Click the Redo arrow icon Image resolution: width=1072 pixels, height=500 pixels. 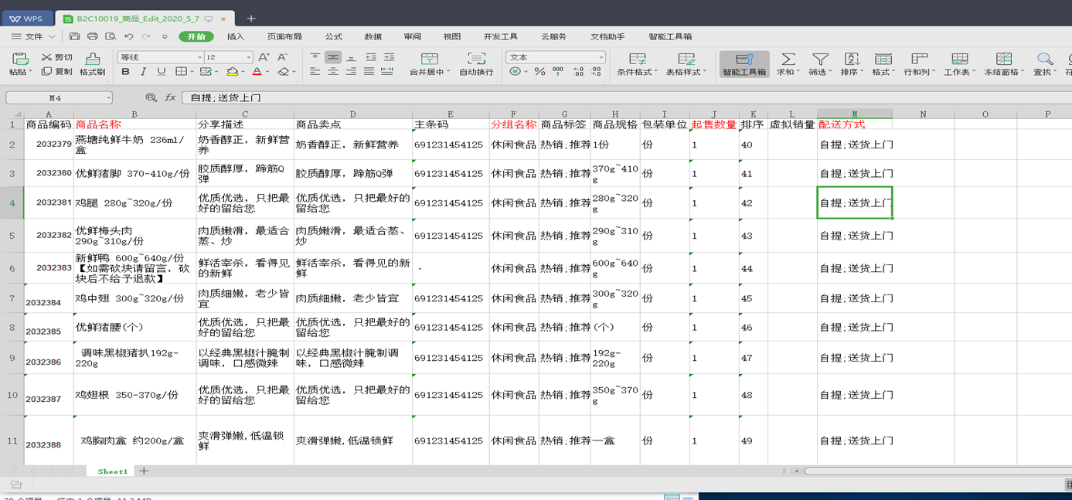(x=146, y=36)
